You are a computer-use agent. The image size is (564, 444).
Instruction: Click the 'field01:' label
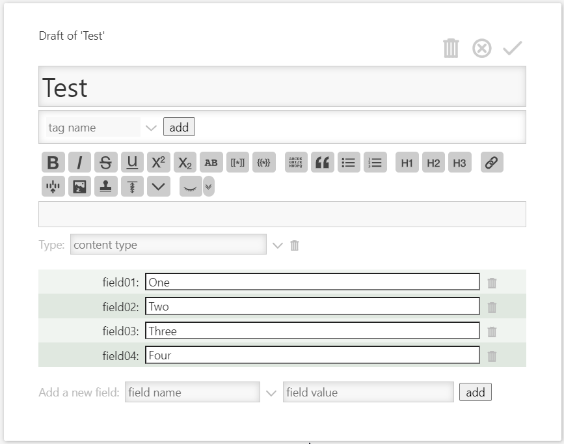(120, 282)
